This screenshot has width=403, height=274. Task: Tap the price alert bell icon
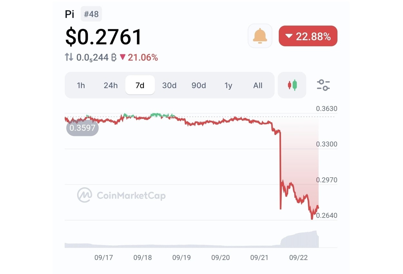tap(260, 36)
